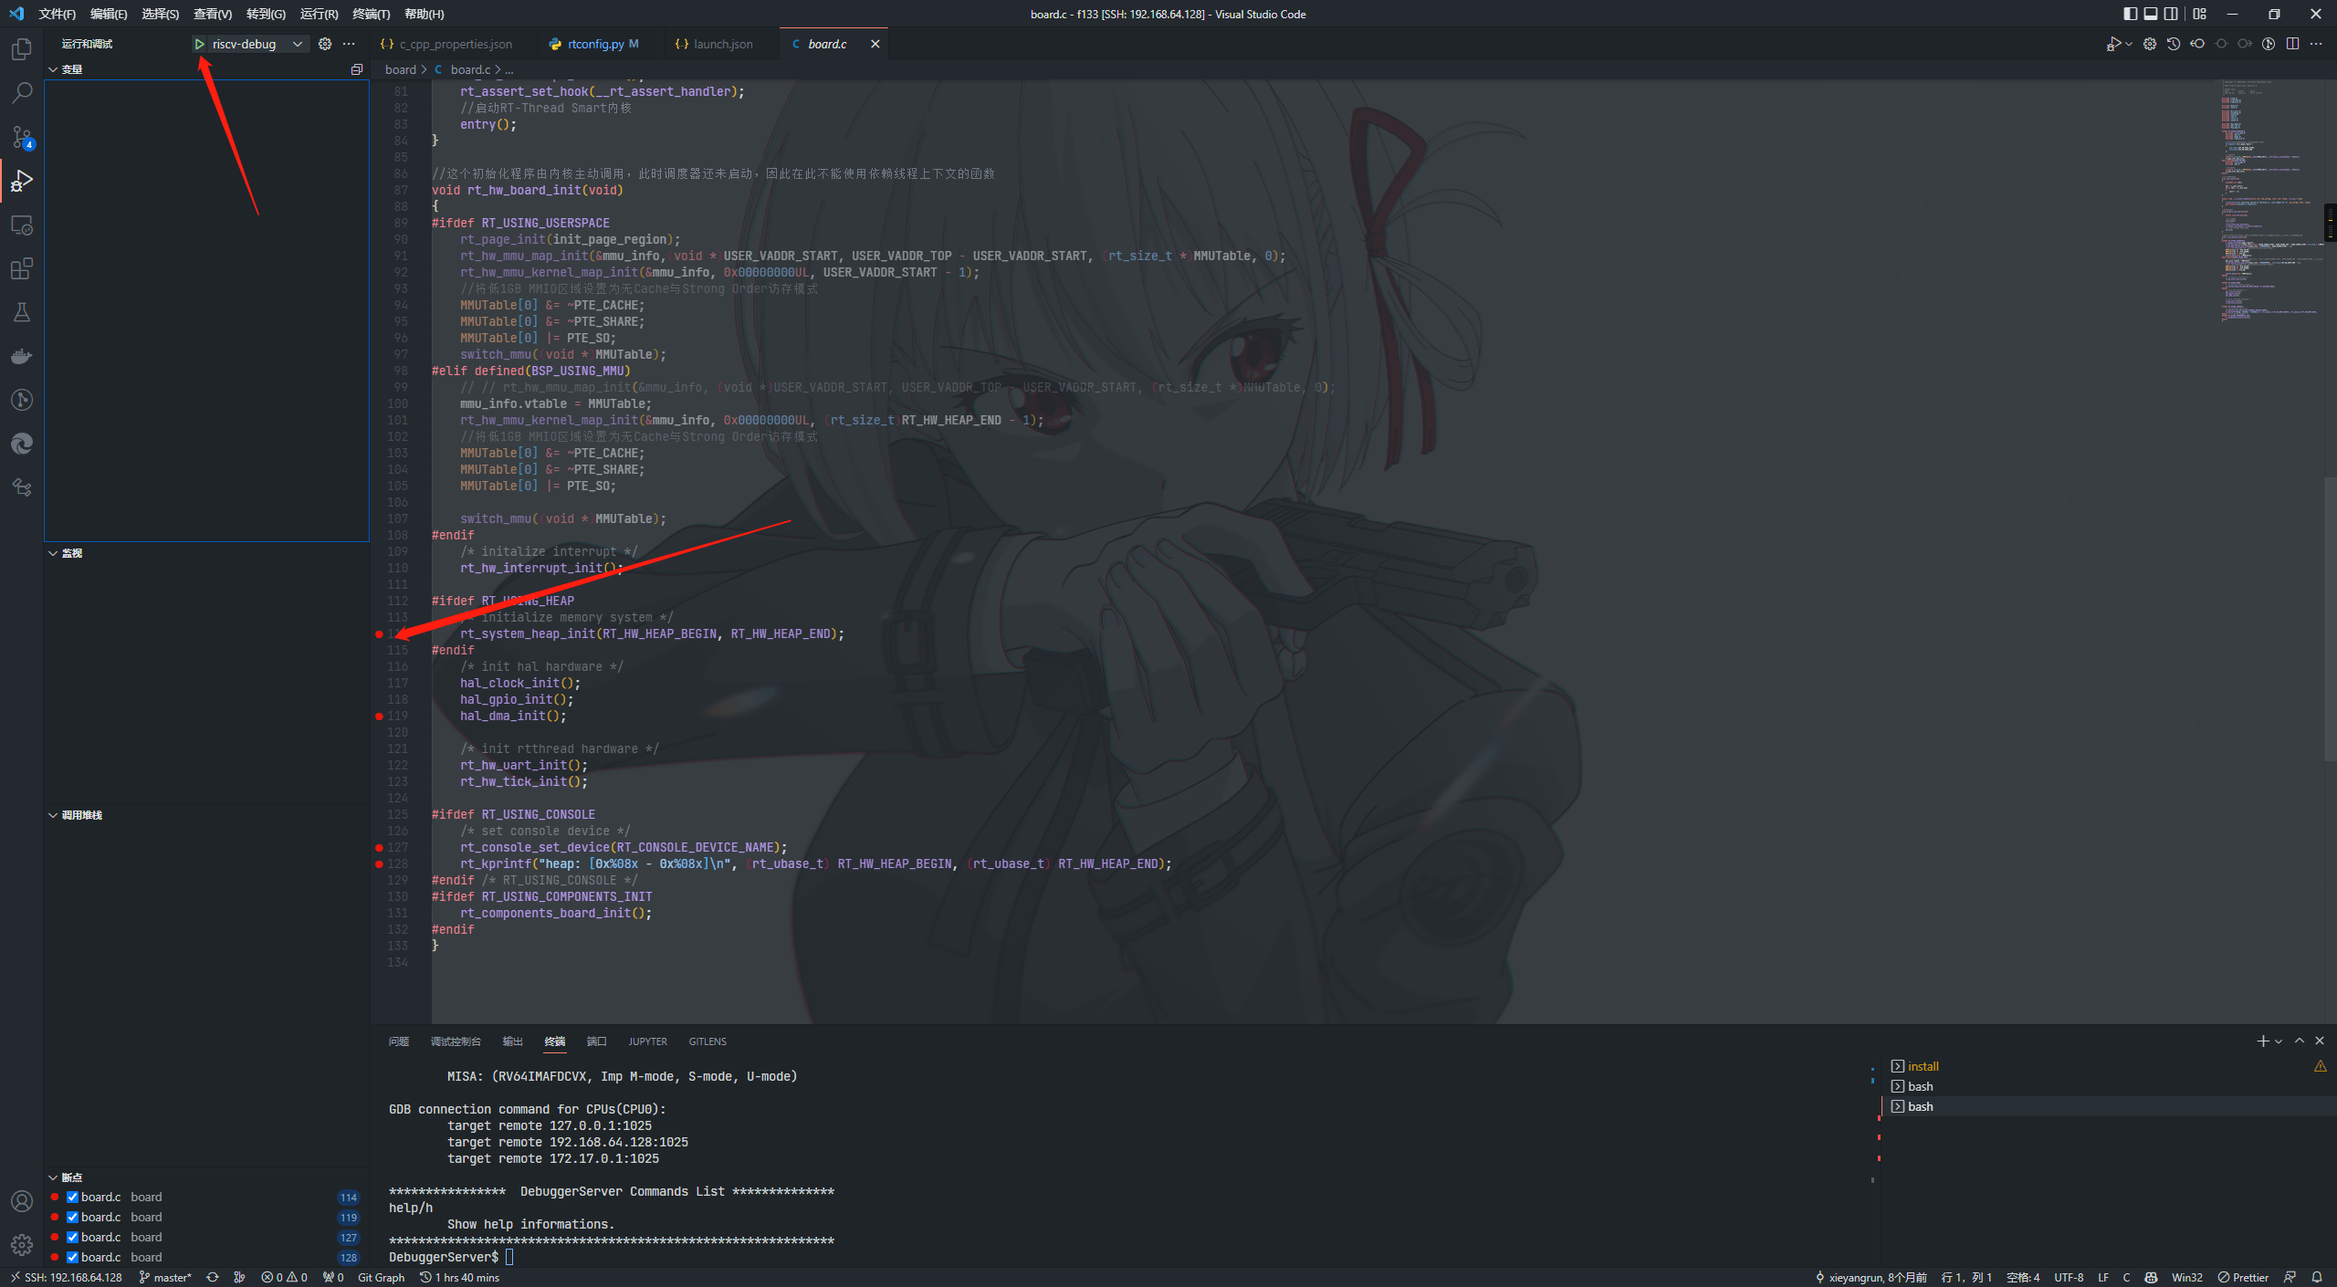Collapse all in Variables section
2337x1287 pixels.
[357, 69]
